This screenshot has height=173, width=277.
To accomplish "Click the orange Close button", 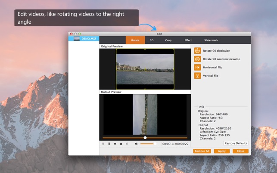I will 240,151.
